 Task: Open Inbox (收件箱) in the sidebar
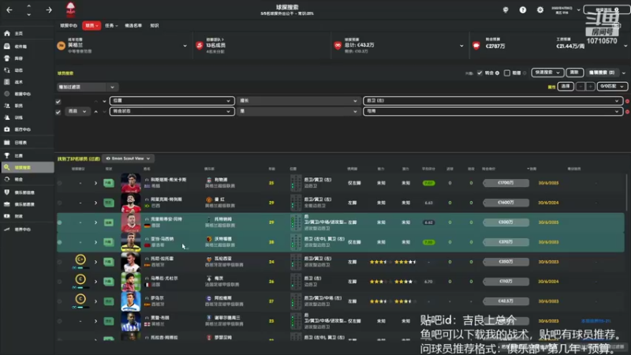(27, 47)
